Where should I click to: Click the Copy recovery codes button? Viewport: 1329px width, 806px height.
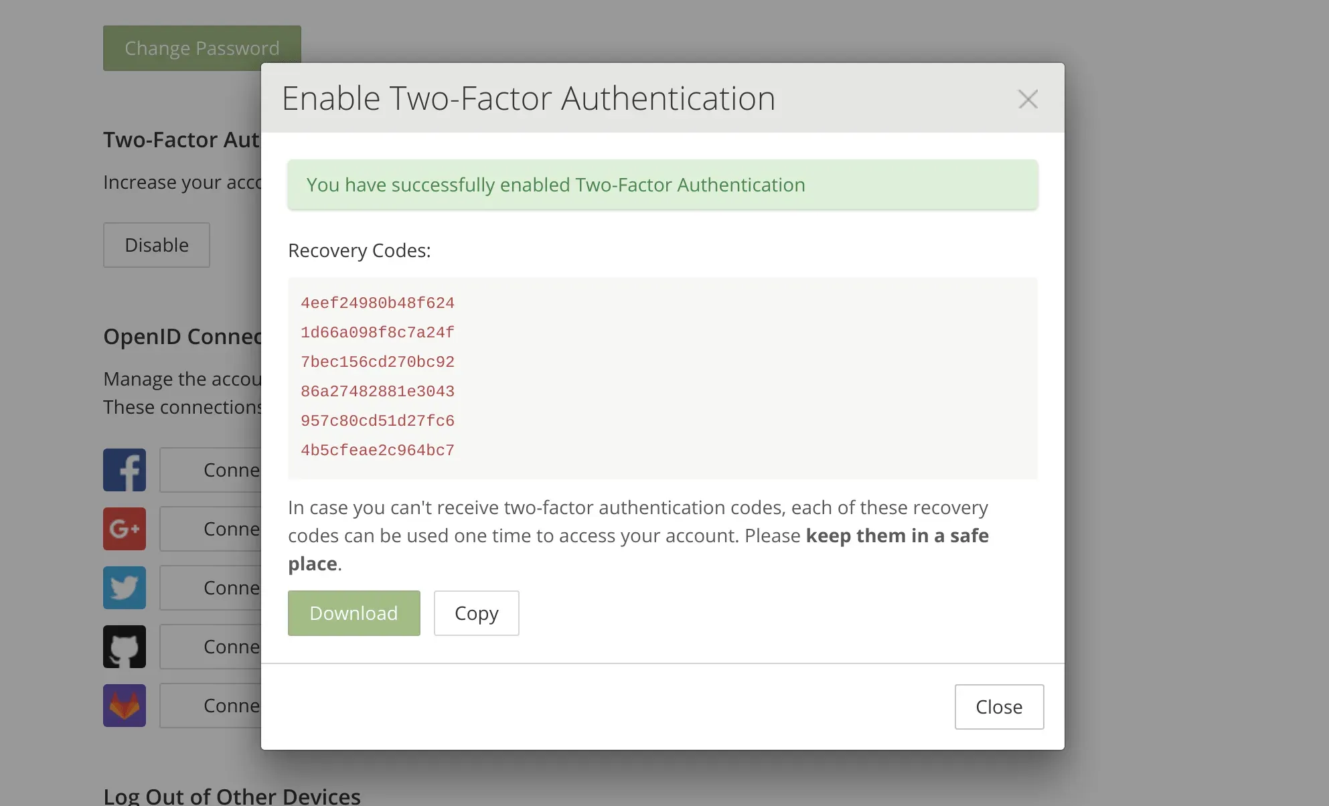pos(477,613)
